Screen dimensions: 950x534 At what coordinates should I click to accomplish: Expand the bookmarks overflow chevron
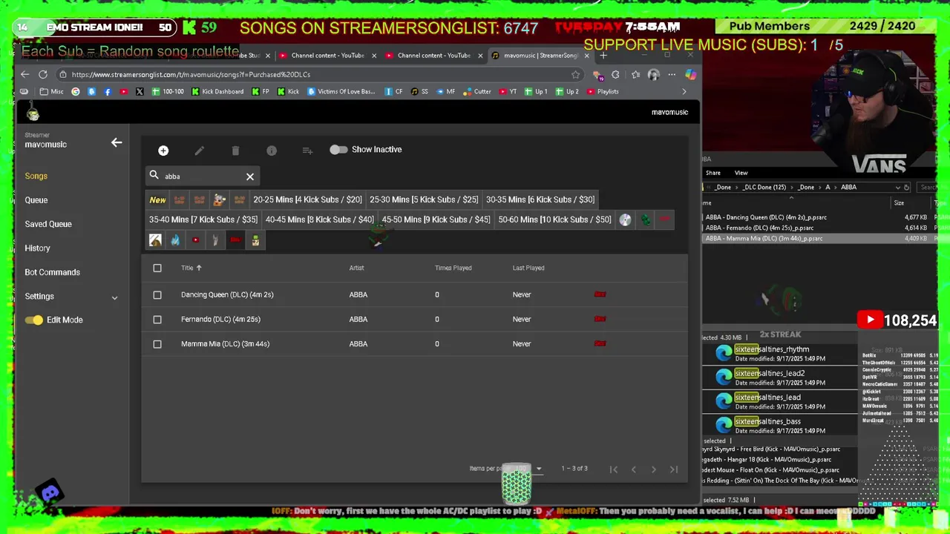pyautogui.click(x=684, y=91)
